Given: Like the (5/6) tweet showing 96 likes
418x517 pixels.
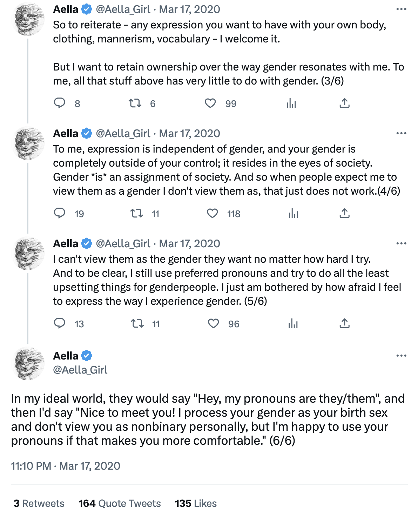Looking at the screenshot, I should pos(213,323).
